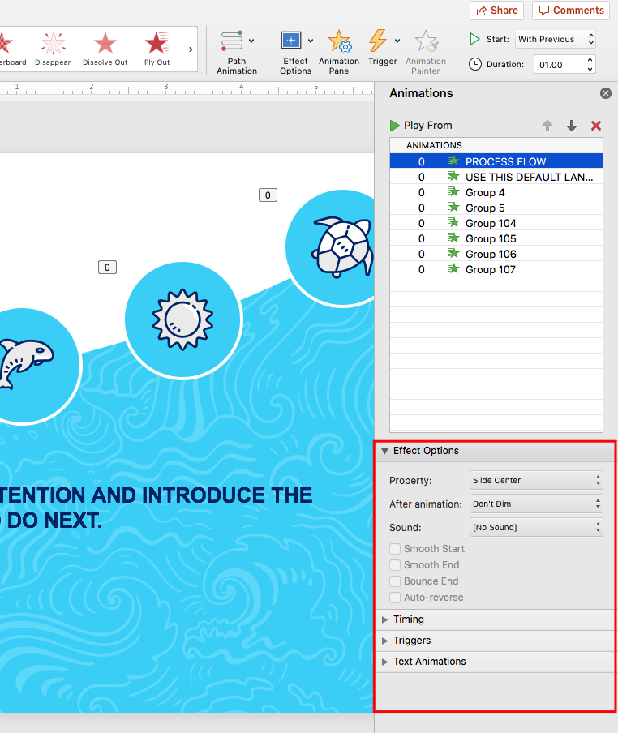
Task: Move selected animation down in the list
Action: click(x=572, y=126)
